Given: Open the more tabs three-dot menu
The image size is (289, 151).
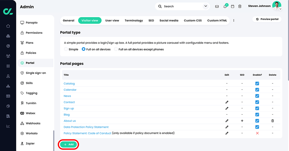Looking at the screenshot, I should 234,21.
